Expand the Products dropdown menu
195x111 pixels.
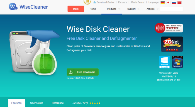[x=113, y=9]
